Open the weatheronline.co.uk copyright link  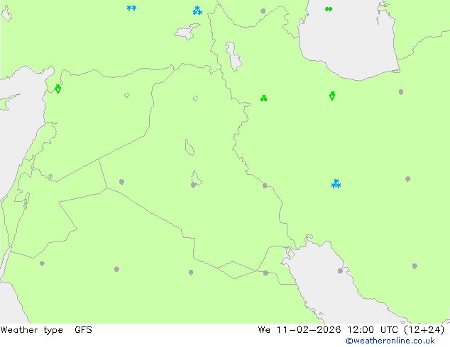(x=390, y=341)
